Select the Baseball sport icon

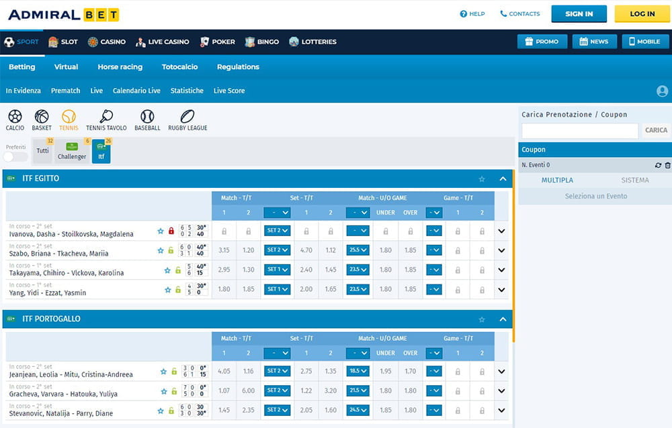[147, 117]
